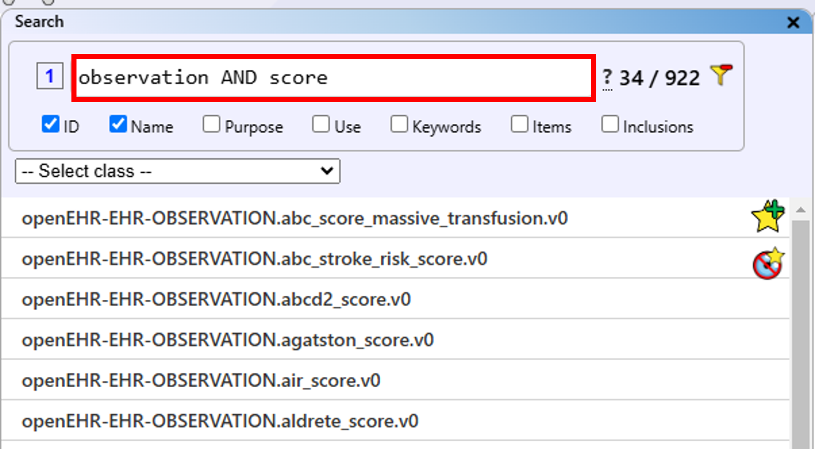Select the aldrete_score.v0 archetype
The image size is (815, 449).
tap(220, 421)
